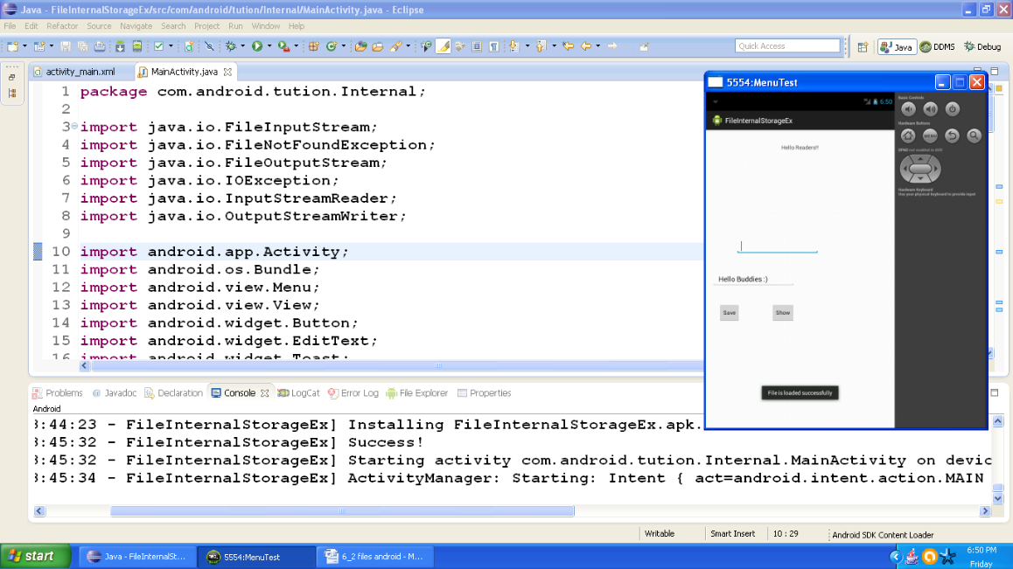Image resolution: width=1013 pixels, height=569 pixels.
Task: Click the Quick Access search field
Action: pyautogui.click(x=787, y=45)
